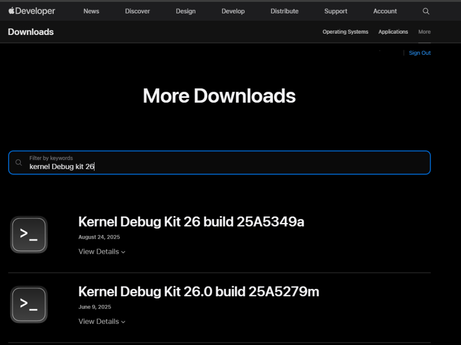Click terminal icon for build 25A5279m

click(29, 304)
